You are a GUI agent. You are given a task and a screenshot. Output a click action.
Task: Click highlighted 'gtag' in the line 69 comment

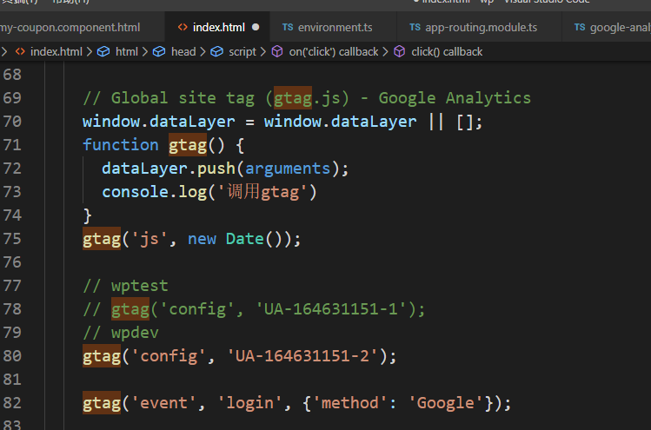click(x=293, y=98)
